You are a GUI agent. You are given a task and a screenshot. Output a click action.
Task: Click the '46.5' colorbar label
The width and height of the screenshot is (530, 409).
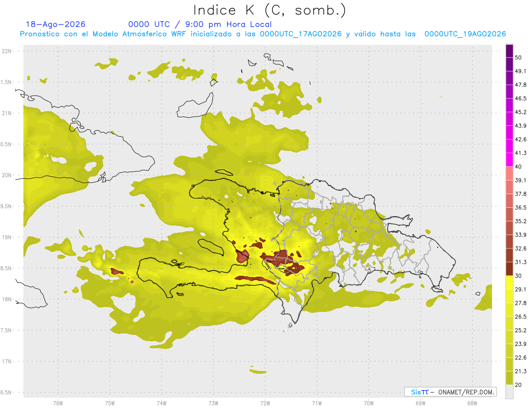[521, 98]
